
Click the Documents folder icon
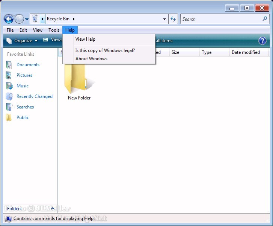click(x=9, y=65)
